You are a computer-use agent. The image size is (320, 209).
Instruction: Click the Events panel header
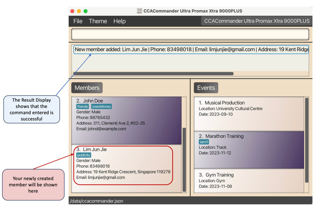[206, 88]
